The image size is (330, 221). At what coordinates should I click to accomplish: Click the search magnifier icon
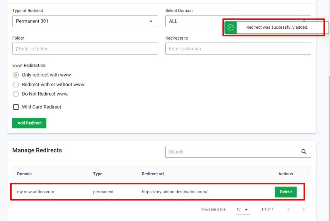[303, 152]
